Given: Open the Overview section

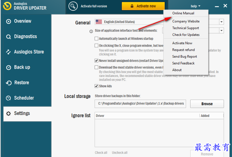Looking at the screenshot, I should click(x=27, y=21).
